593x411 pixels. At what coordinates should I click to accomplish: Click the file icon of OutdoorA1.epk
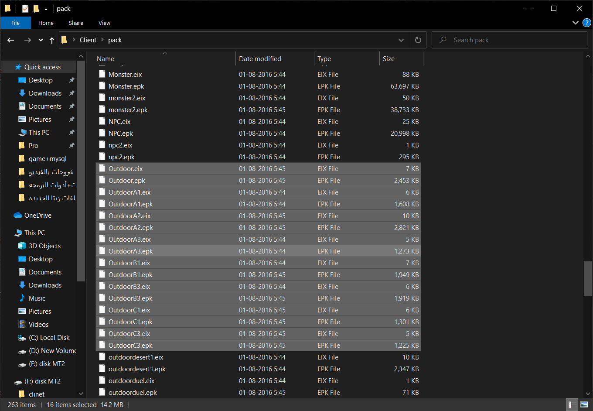click(x=102, y=204)
